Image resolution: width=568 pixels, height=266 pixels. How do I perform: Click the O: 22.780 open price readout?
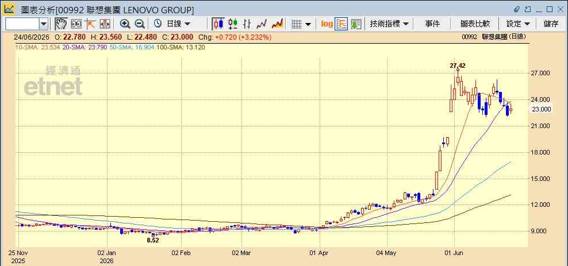click(x=70, y=37)
